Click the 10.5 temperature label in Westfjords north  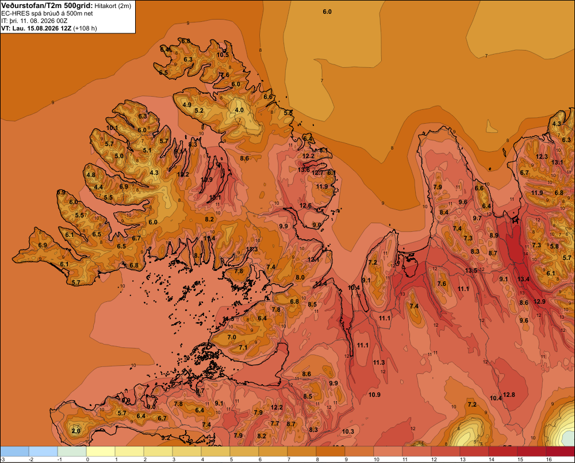point(223,55)
